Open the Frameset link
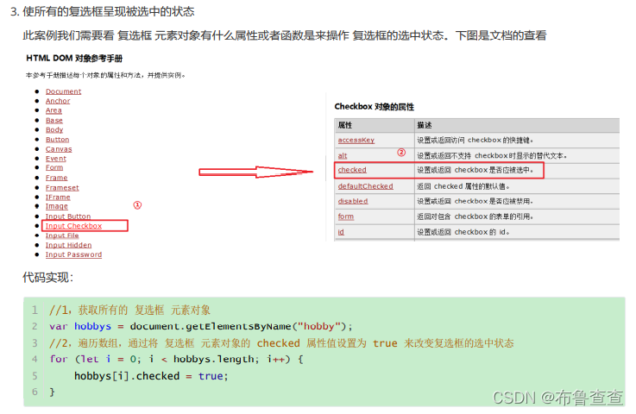Image resolution: width=636 pixels, height=414 pixels. pyautogui.click(x=62, y=188)
